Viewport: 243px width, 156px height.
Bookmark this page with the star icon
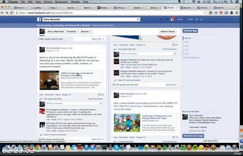point(205,13)
